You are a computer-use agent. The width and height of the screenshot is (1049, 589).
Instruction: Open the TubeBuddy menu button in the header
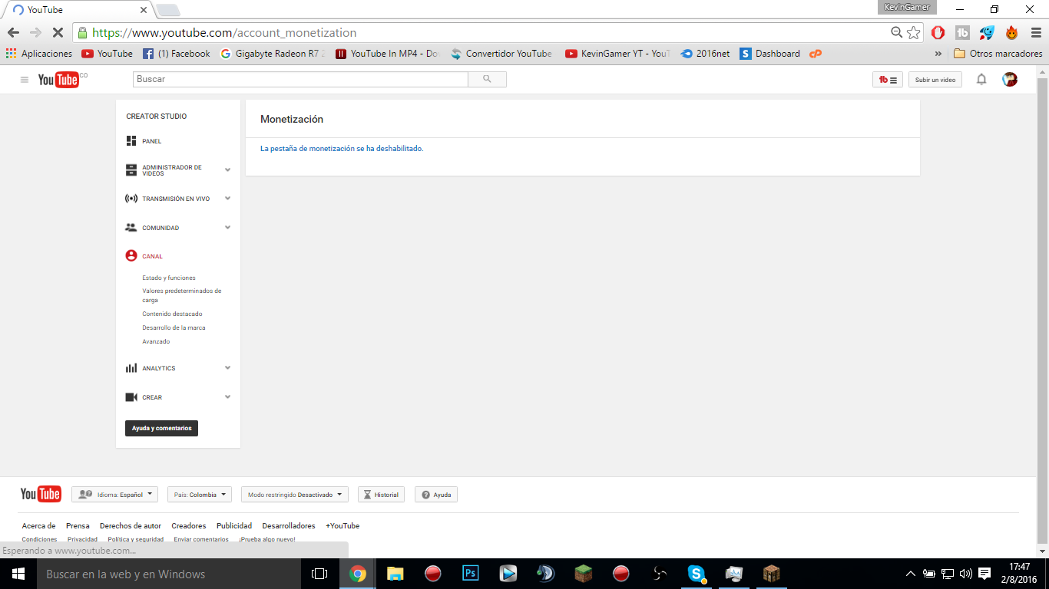pyautogui.click(x=888, y=80)
